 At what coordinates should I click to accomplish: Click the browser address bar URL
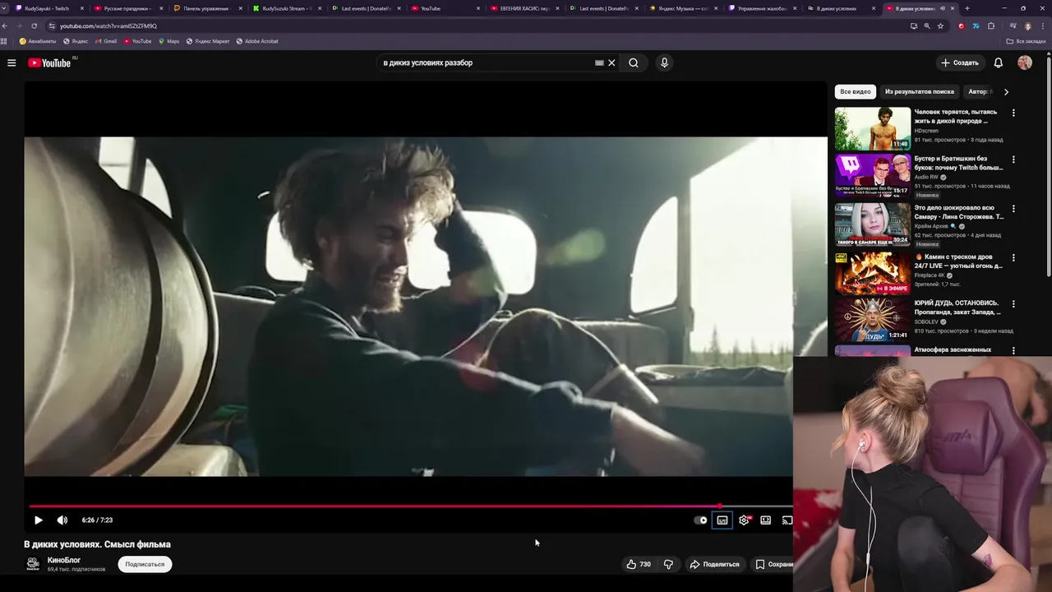(x=108, y=25)
